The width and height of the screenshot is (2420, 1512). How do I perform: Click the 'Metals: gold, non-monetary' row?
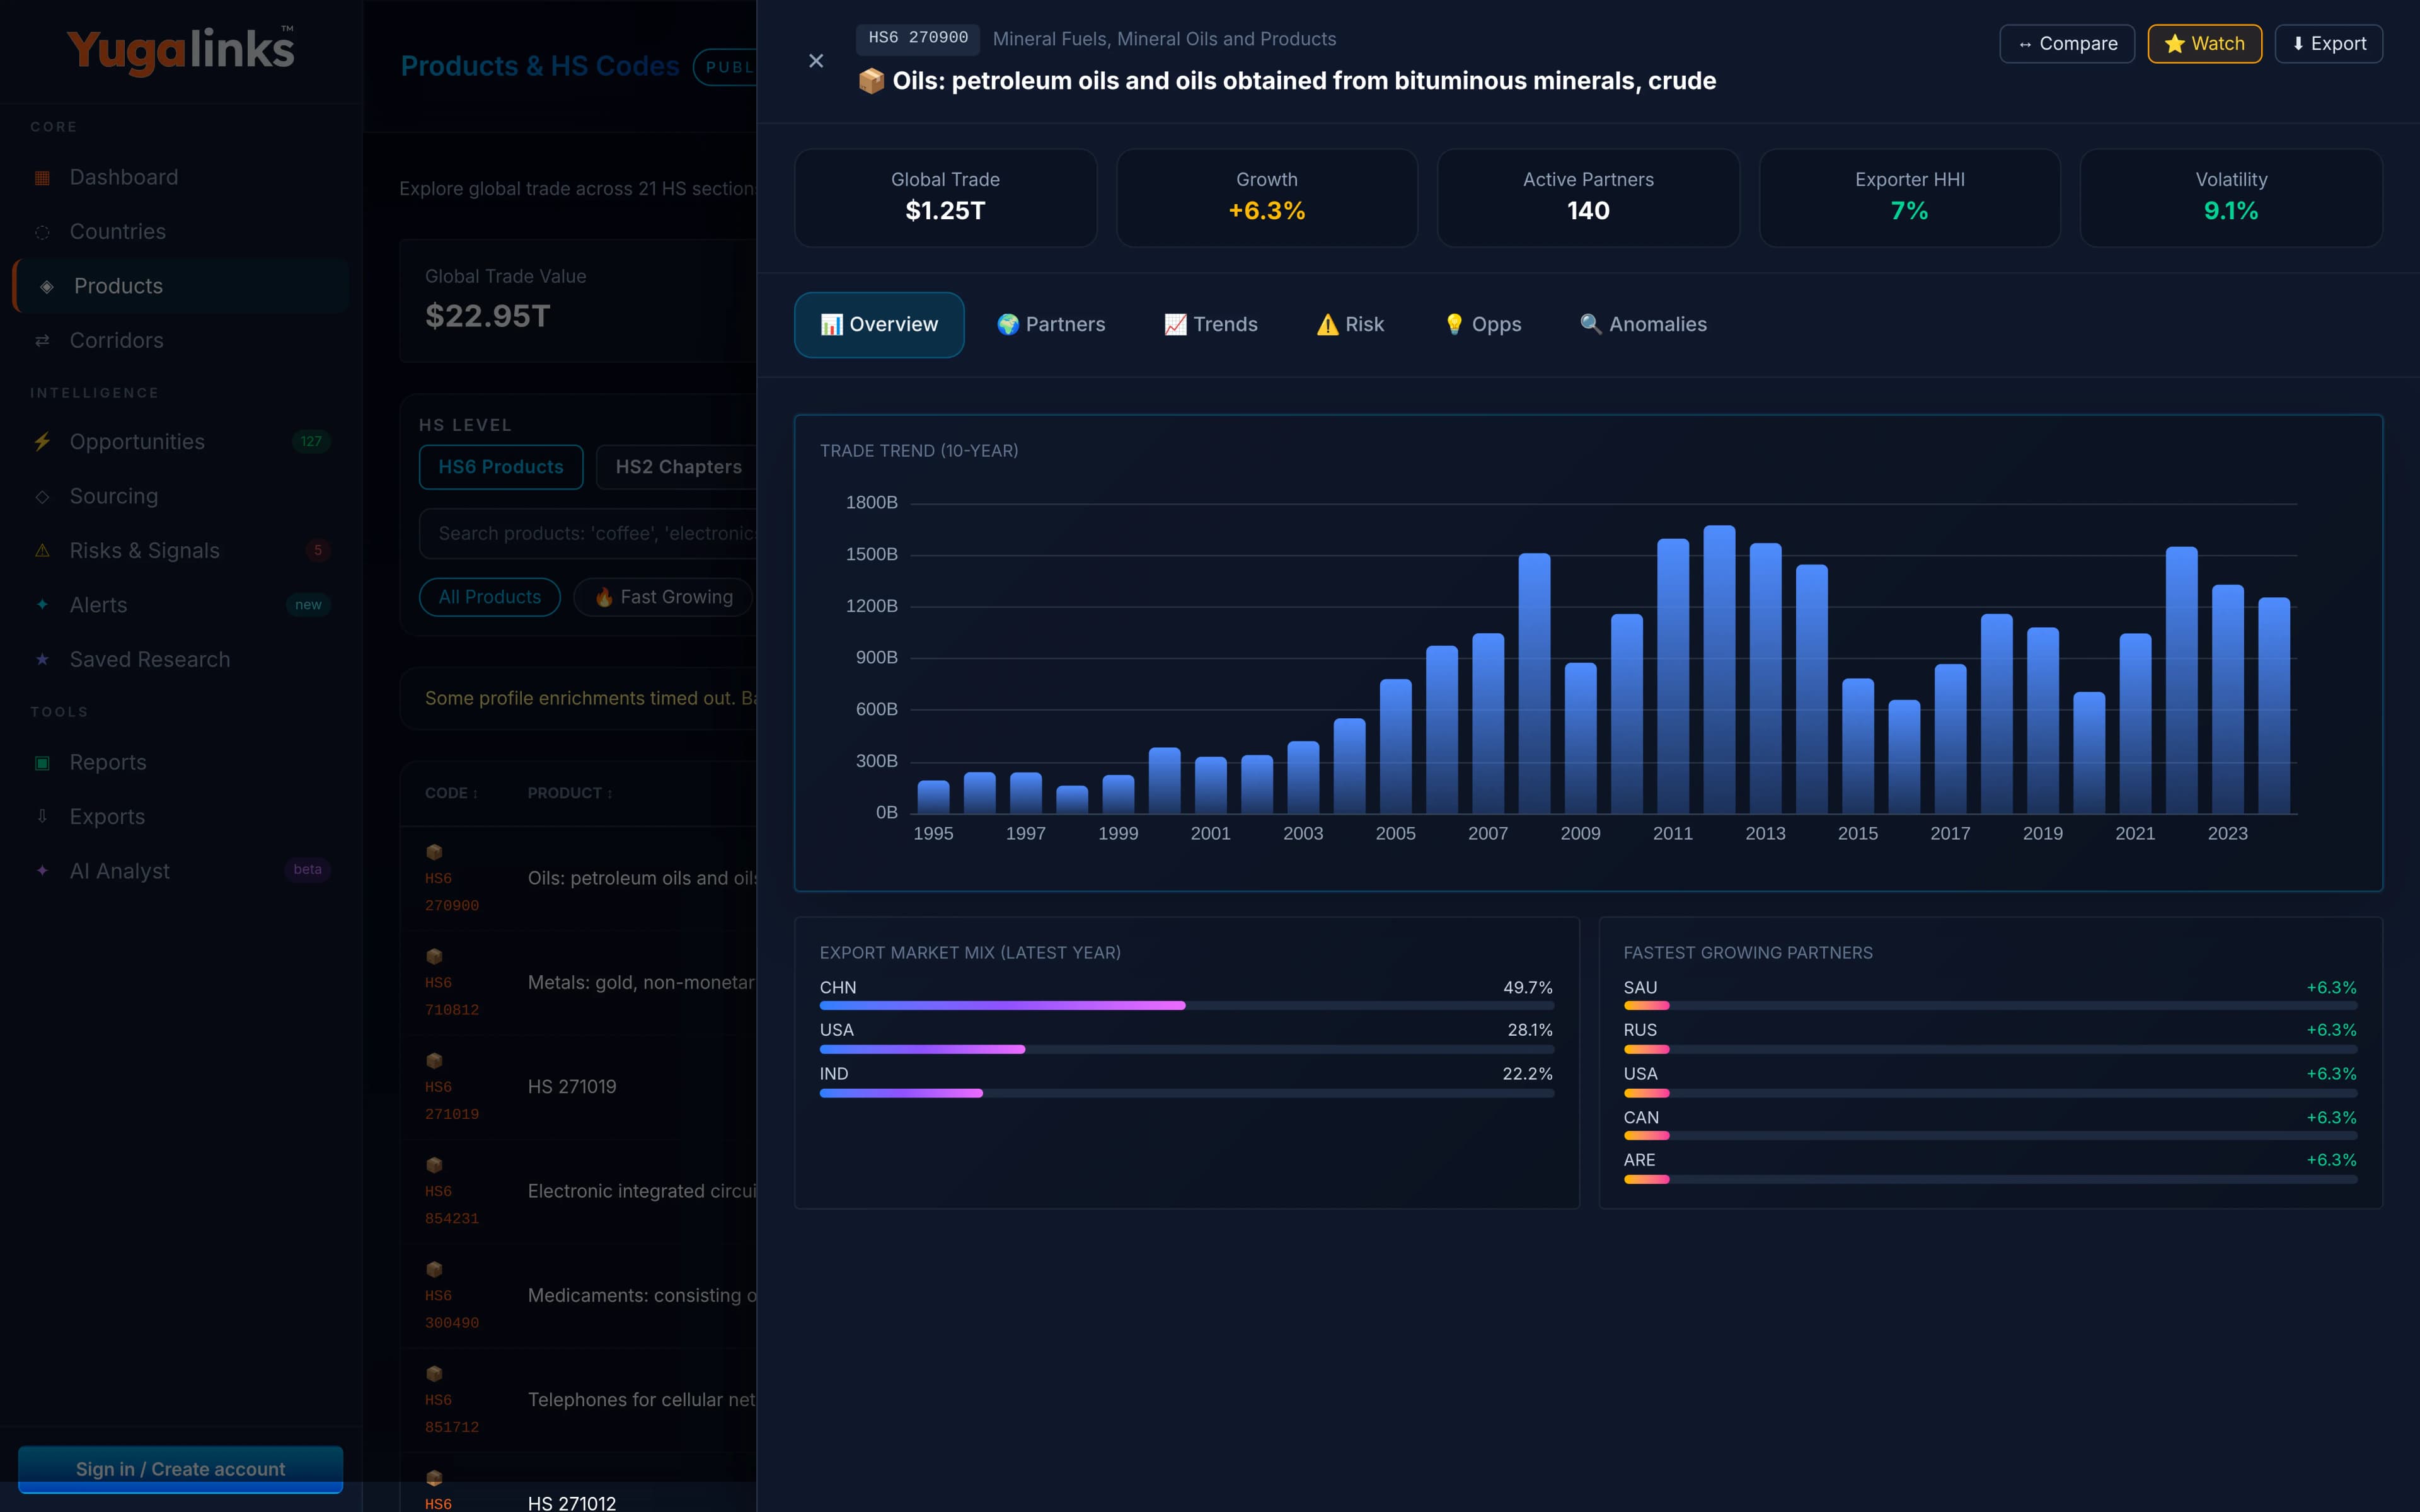(578, 983)
